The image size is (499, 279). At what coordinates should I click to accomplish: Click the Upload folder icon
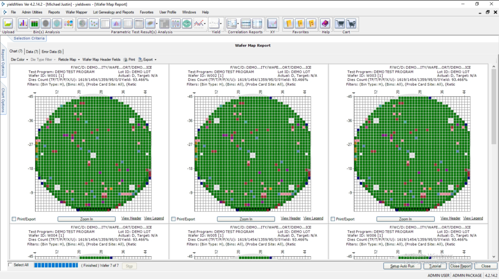8,23
